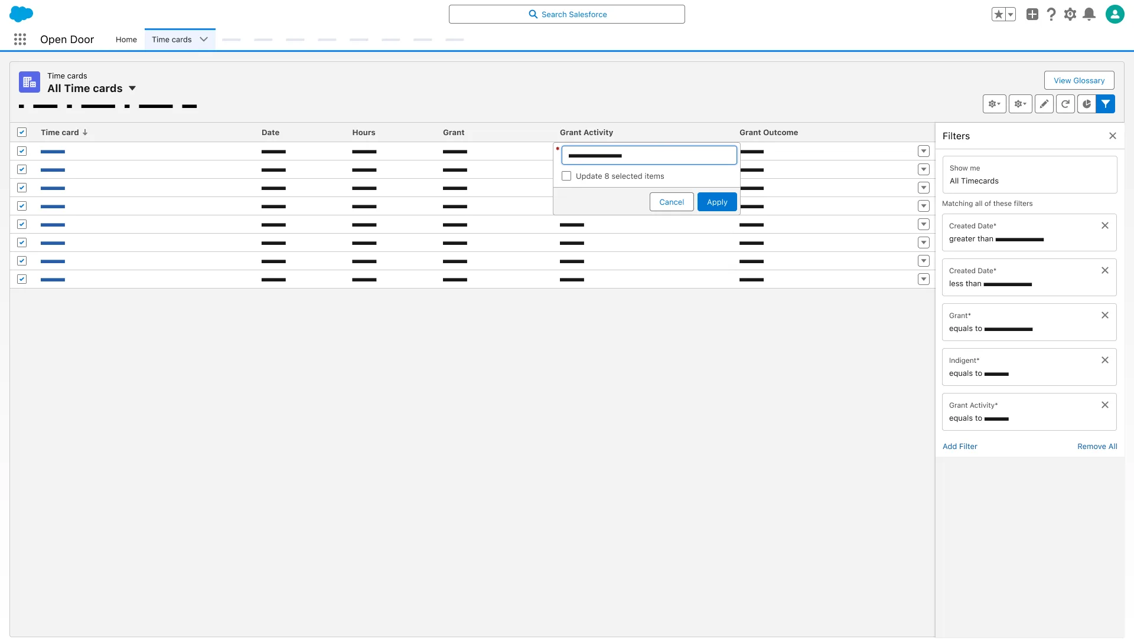The height and width of the screenshot is (639, 1134).
Task: Open the second gear display settings menu
Action: [1020, 104]
